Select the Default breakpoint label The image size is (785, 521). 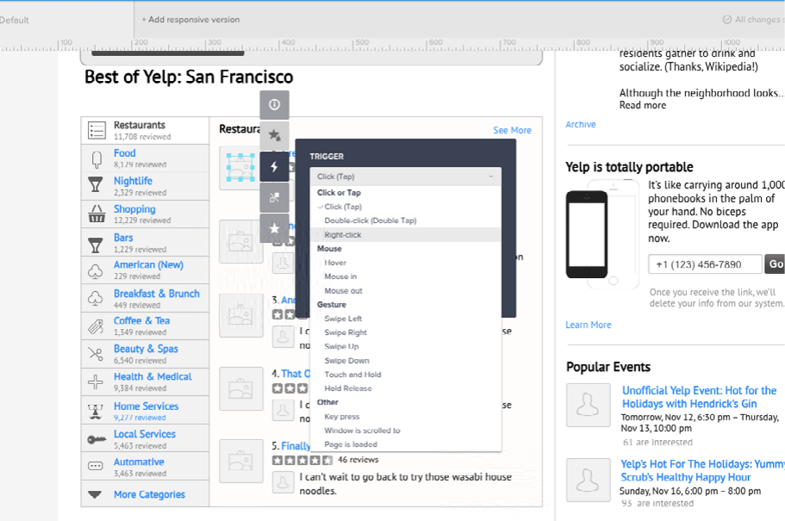pyautogui.click(x=15, y=20)
